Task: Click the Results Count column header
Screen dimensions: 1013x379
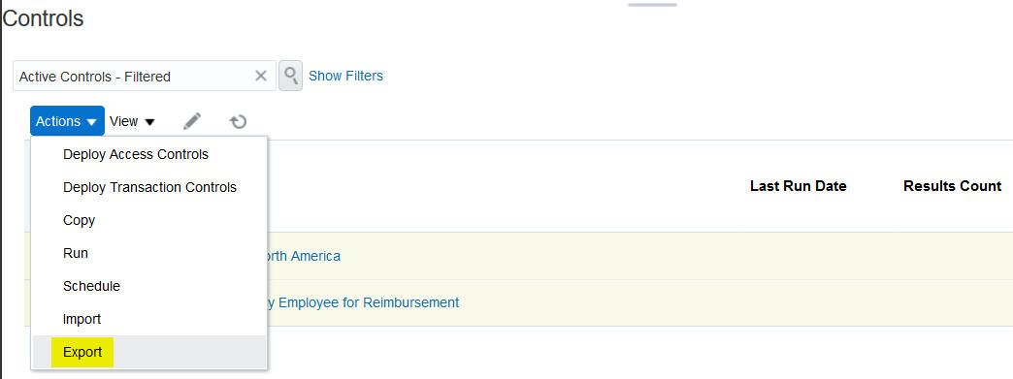Action: tap(952, 186)
